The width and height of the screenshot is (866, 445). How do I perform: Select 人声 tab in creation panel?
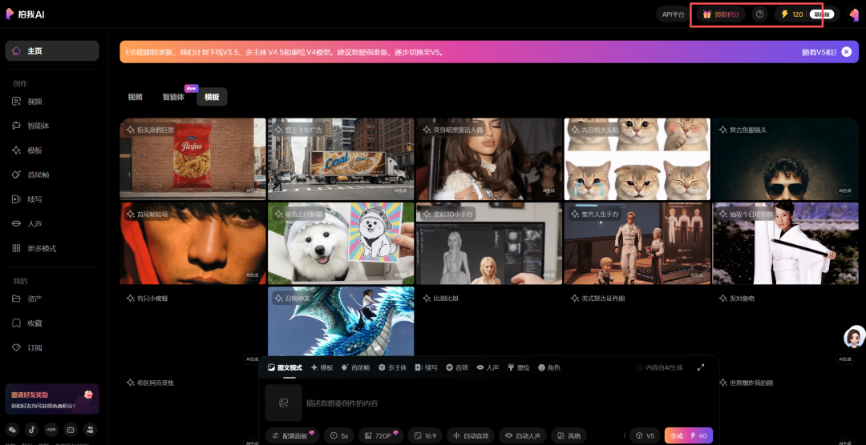click(488, 367)
